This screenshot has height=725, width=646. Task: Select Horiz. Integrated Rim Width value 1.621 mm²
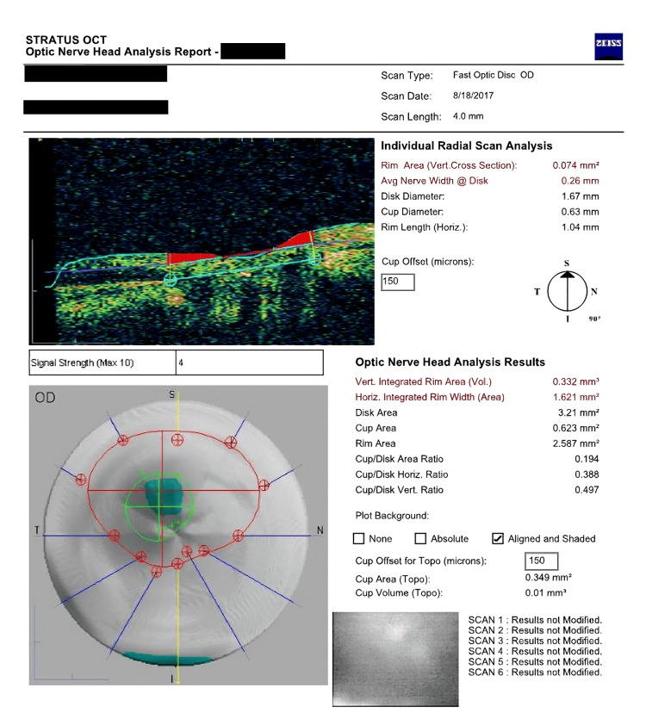click(x=575, y=397)
